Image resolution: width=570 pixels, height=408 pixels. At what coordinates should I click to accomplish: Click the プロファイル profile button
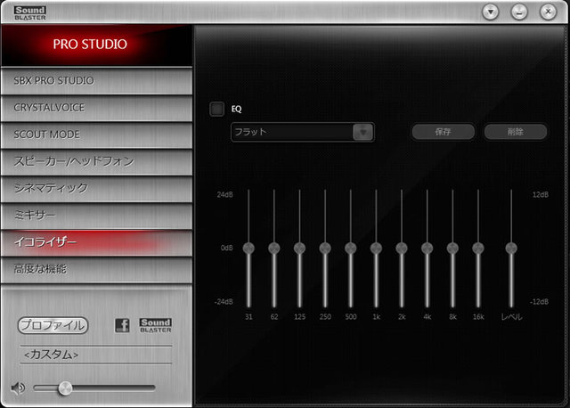pos(53,325)
